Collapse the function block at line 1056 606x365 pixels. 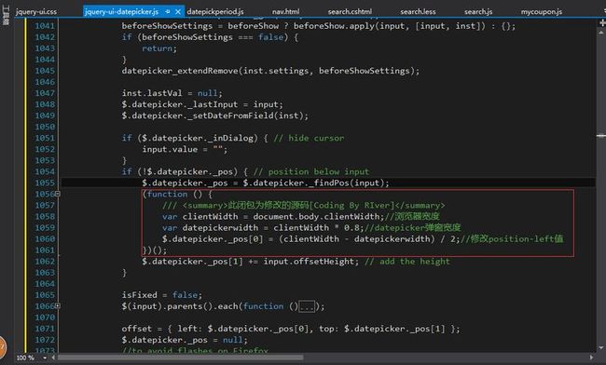pos(57,194)
